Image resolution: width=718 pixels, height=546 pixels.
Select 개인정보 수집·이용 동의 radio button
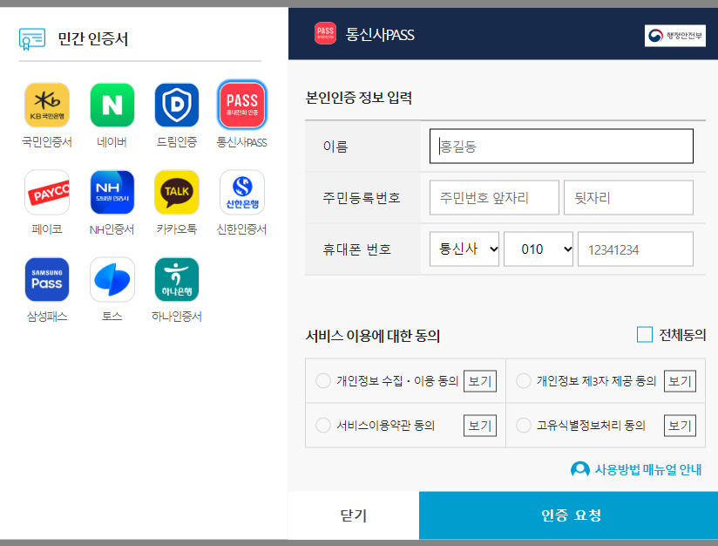(322, 380)
